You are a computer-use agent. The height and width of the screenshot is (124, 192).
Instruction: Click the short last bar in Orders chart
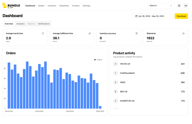click(100, 107)
